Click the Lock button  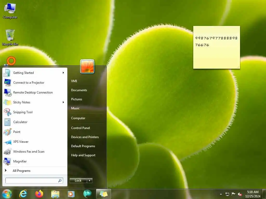coord(78,181)
